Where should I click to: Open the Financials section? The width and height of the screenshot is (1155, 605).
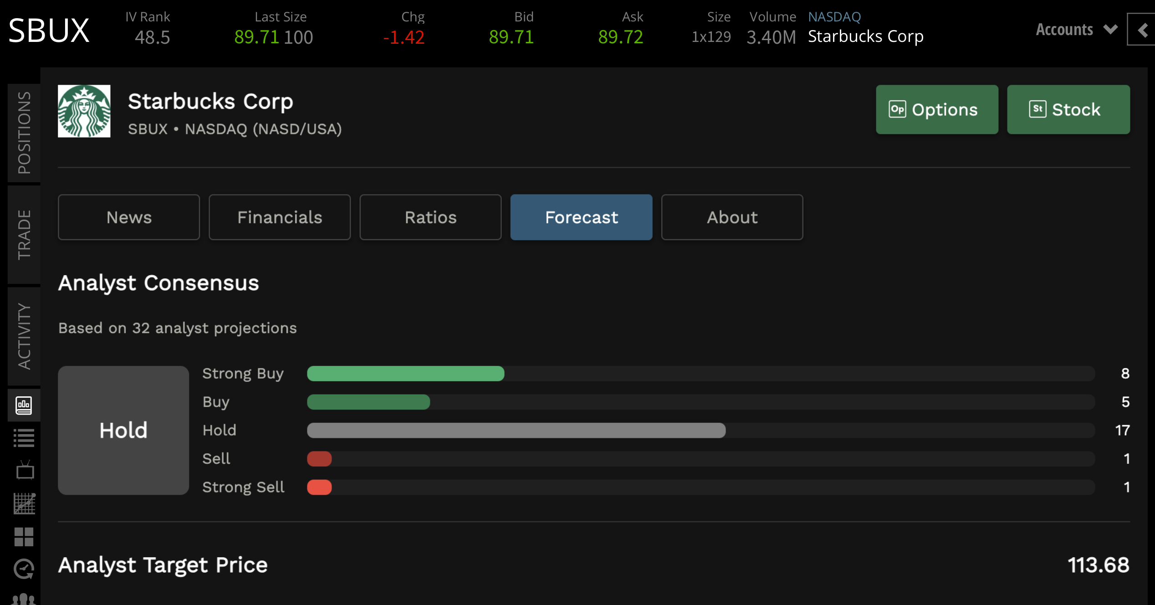[280, 217]
